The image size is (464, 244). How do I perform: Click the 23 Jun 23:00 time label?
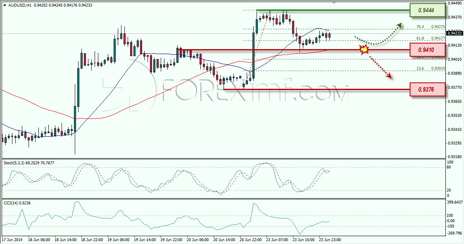(x=330, y=239)
